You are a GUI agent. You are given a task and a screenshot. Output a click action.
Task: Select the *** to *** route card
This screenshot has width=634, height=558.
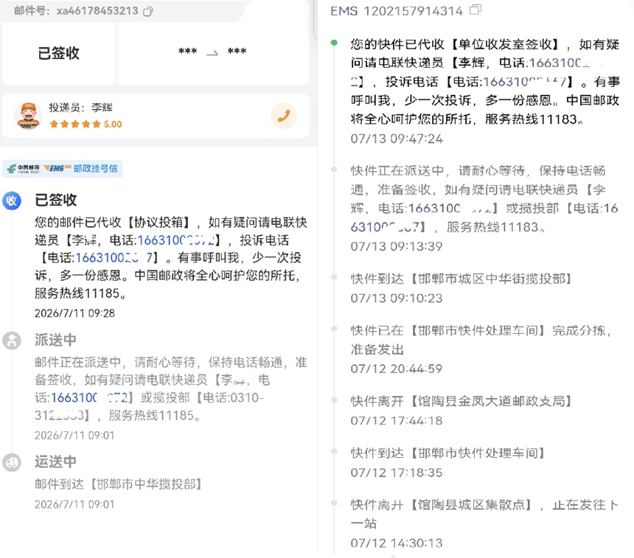[212, 53]
